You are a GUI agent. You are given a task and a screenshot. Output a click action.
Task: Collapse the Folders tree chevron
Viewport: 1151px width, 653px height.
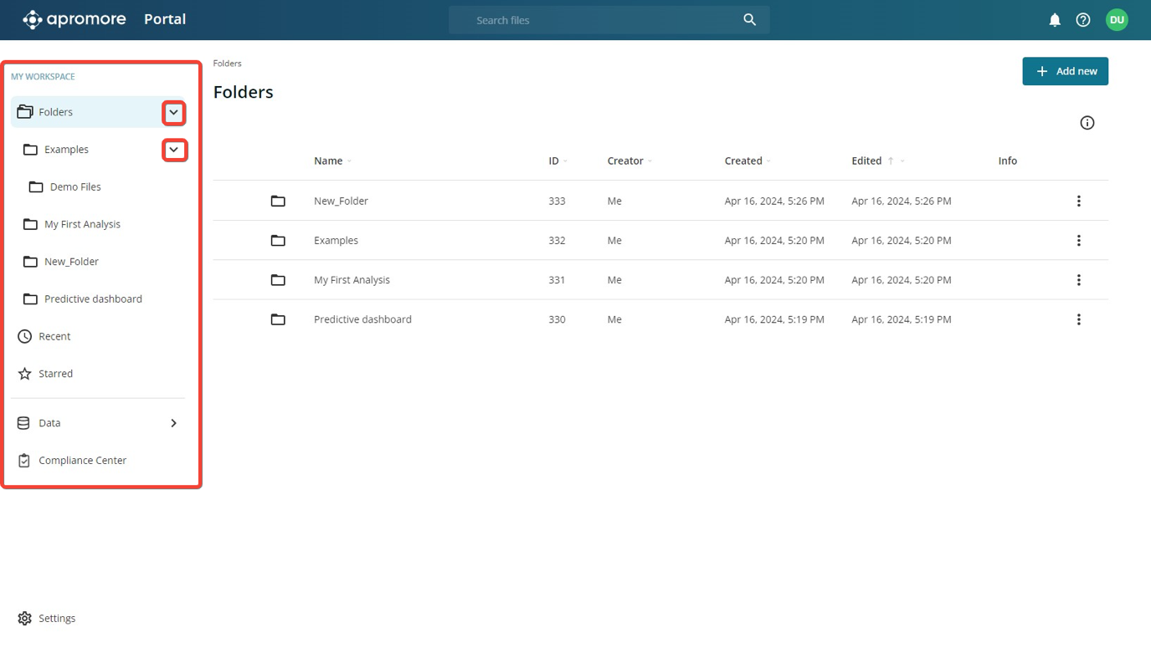point(173,112)
